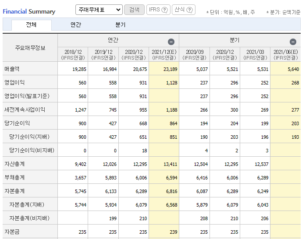The image size is (302, 239).
Task: Click the 자산총계 row label
Action: 14,164
